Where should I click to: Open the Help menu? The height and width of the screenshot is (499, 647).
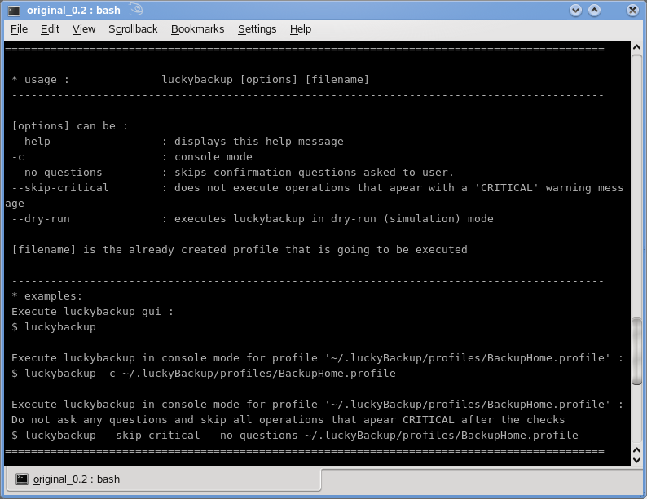tap(301, 29)
